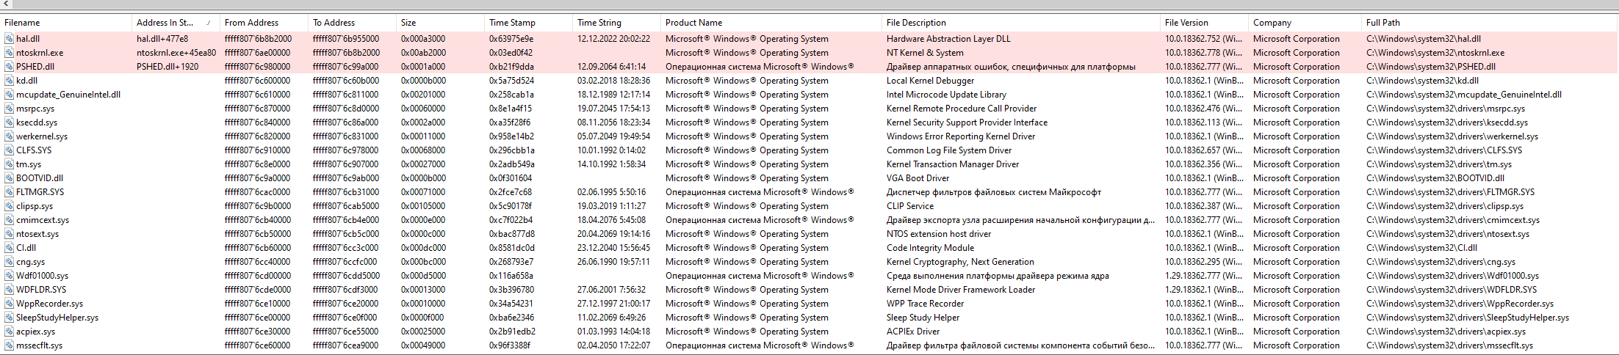Image resolution: width=1619 pixels, height=355 pixels.
Task: Click the Time Stamp column header
Action: point(512,23)
